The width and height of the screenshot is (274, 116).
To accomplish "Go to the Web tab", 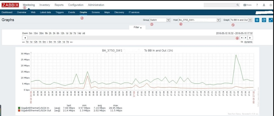I will pos(33,12).
